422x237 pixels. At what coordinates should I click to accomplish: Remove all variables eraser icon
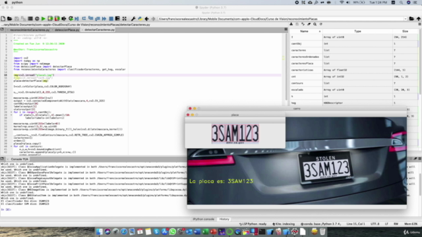pyautogui.click(x=309, y=24)
